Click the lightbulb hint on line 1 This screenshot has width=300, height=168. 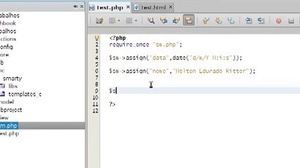pyautogui.click(x=97, y=38)
